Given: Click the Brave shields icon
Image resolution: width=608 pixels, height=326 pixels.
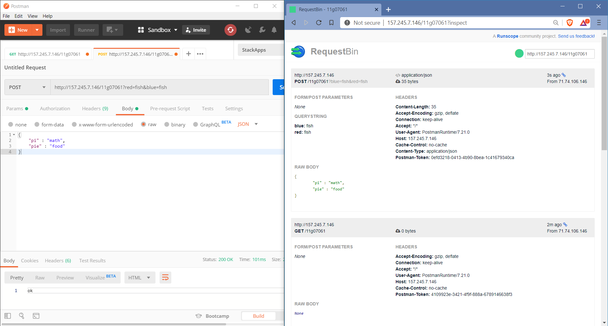Looking at the screenshot, I should click(569, 22).
